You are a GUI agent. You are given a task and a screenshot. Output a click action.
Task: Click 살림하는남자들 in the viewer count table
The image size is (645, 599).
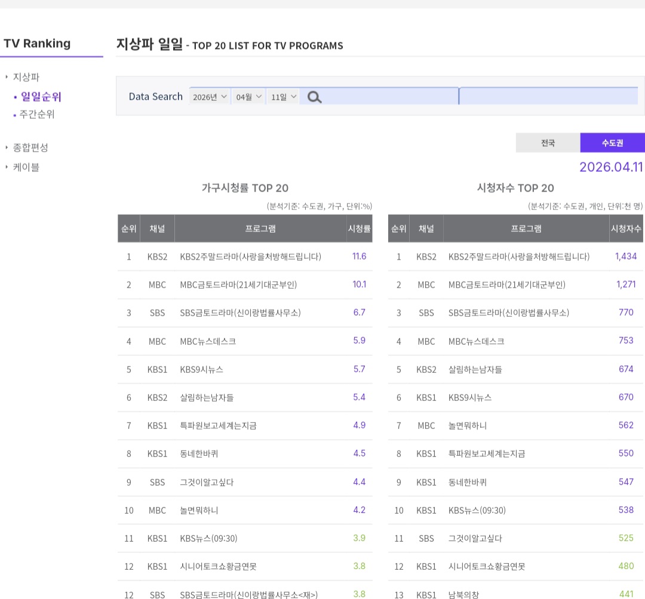tap(475, 369)
